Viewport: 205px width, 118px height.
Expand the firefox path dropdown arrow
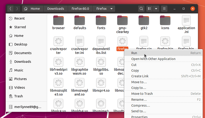[111, 9]
